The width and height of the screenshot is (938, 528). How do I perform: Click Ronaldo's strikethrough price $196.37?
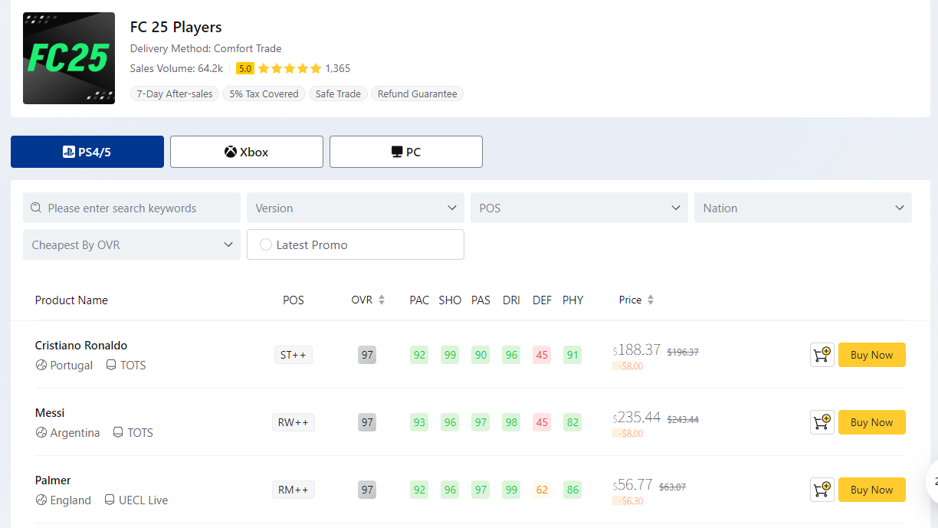683,352
